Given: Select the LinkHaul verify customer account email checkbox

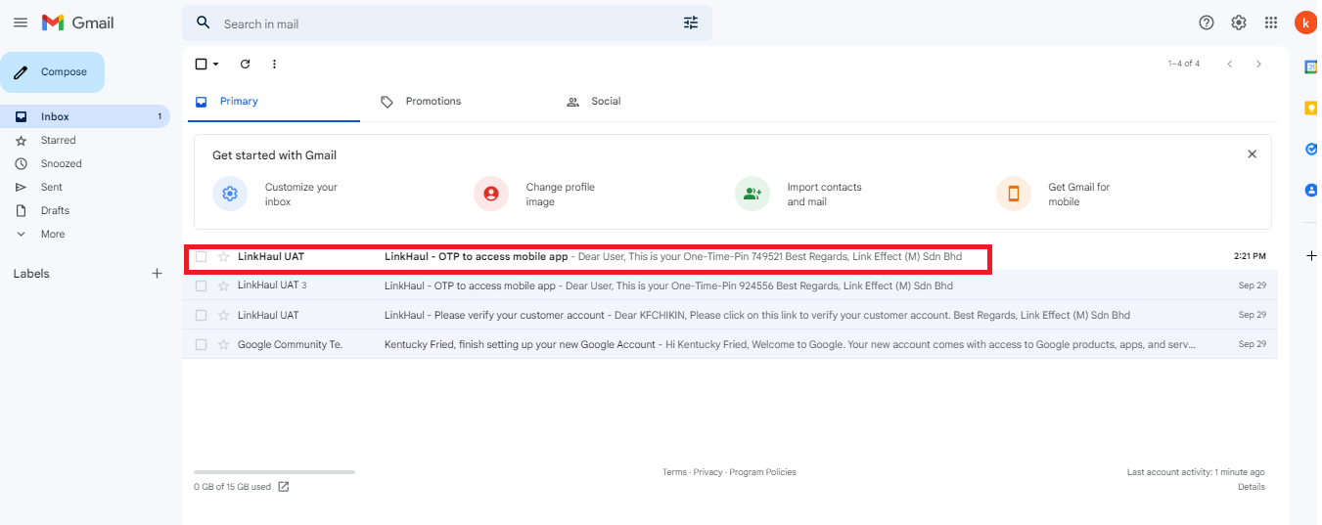Looking at the screenshot, I should 202,316.
